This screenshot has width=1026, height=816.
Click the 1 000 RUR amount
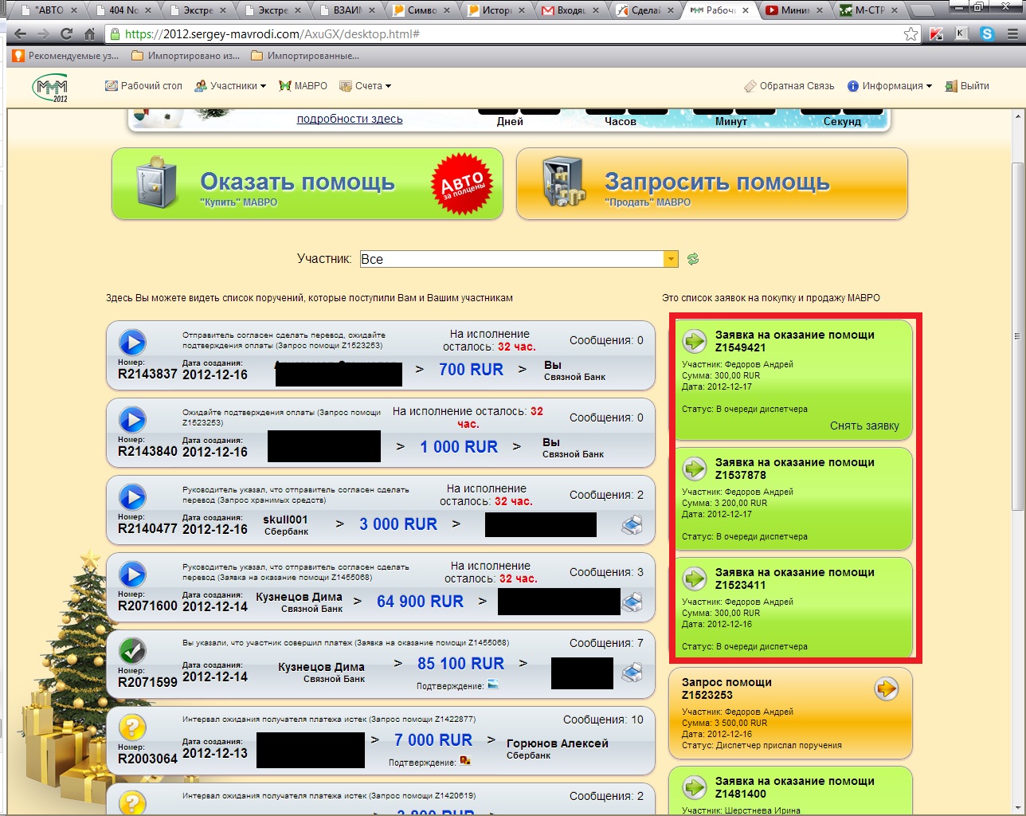click(x=459, y=447)
